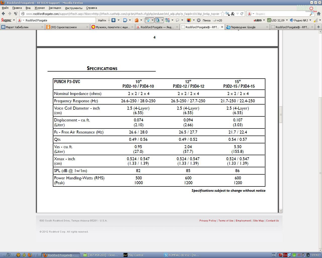
Task: Open URL history dropdown arrow in address bar
Action: click(x=237, y=14)
